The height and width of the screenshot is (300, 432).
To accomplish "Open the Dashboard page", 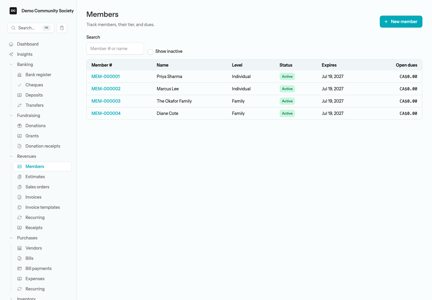I will click(x=28, y=44).
